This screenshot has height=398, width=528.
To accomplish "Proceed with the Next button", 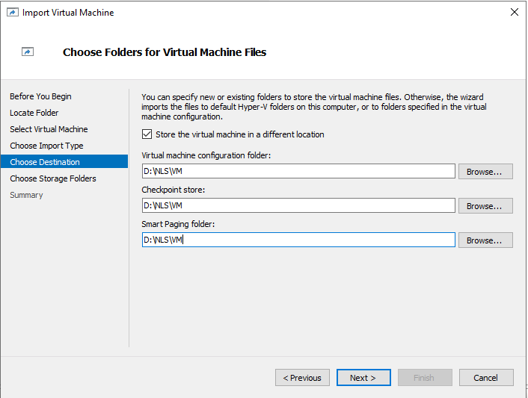I will (363, 378).
